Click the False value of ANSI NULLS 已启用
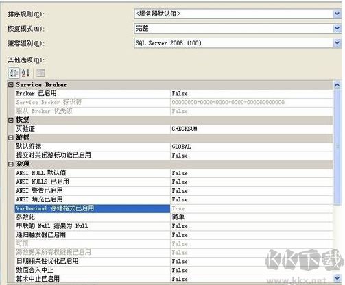 pyautogui.click(x=180, y=182)
